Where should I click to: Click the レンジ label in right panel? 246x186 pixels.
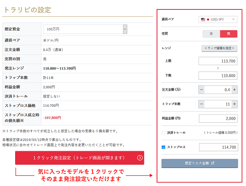166,48
